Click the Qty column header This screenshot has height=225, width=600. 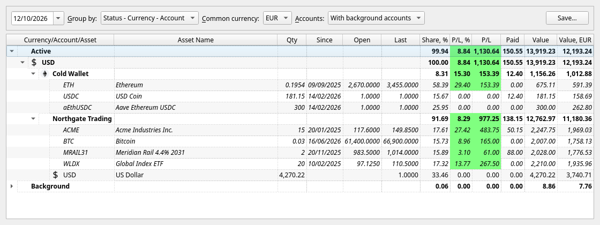[x=292, y=40]
